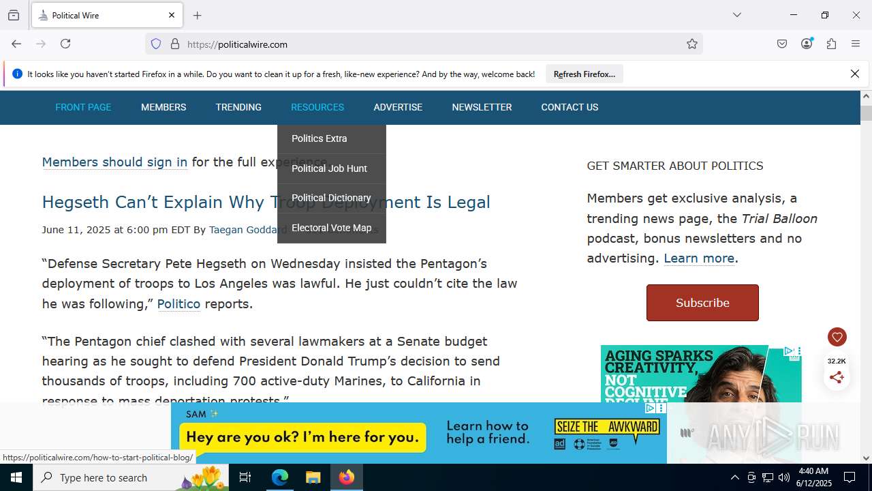Open Firefox recent browsing view icon
872x491 pixels.
14,15
